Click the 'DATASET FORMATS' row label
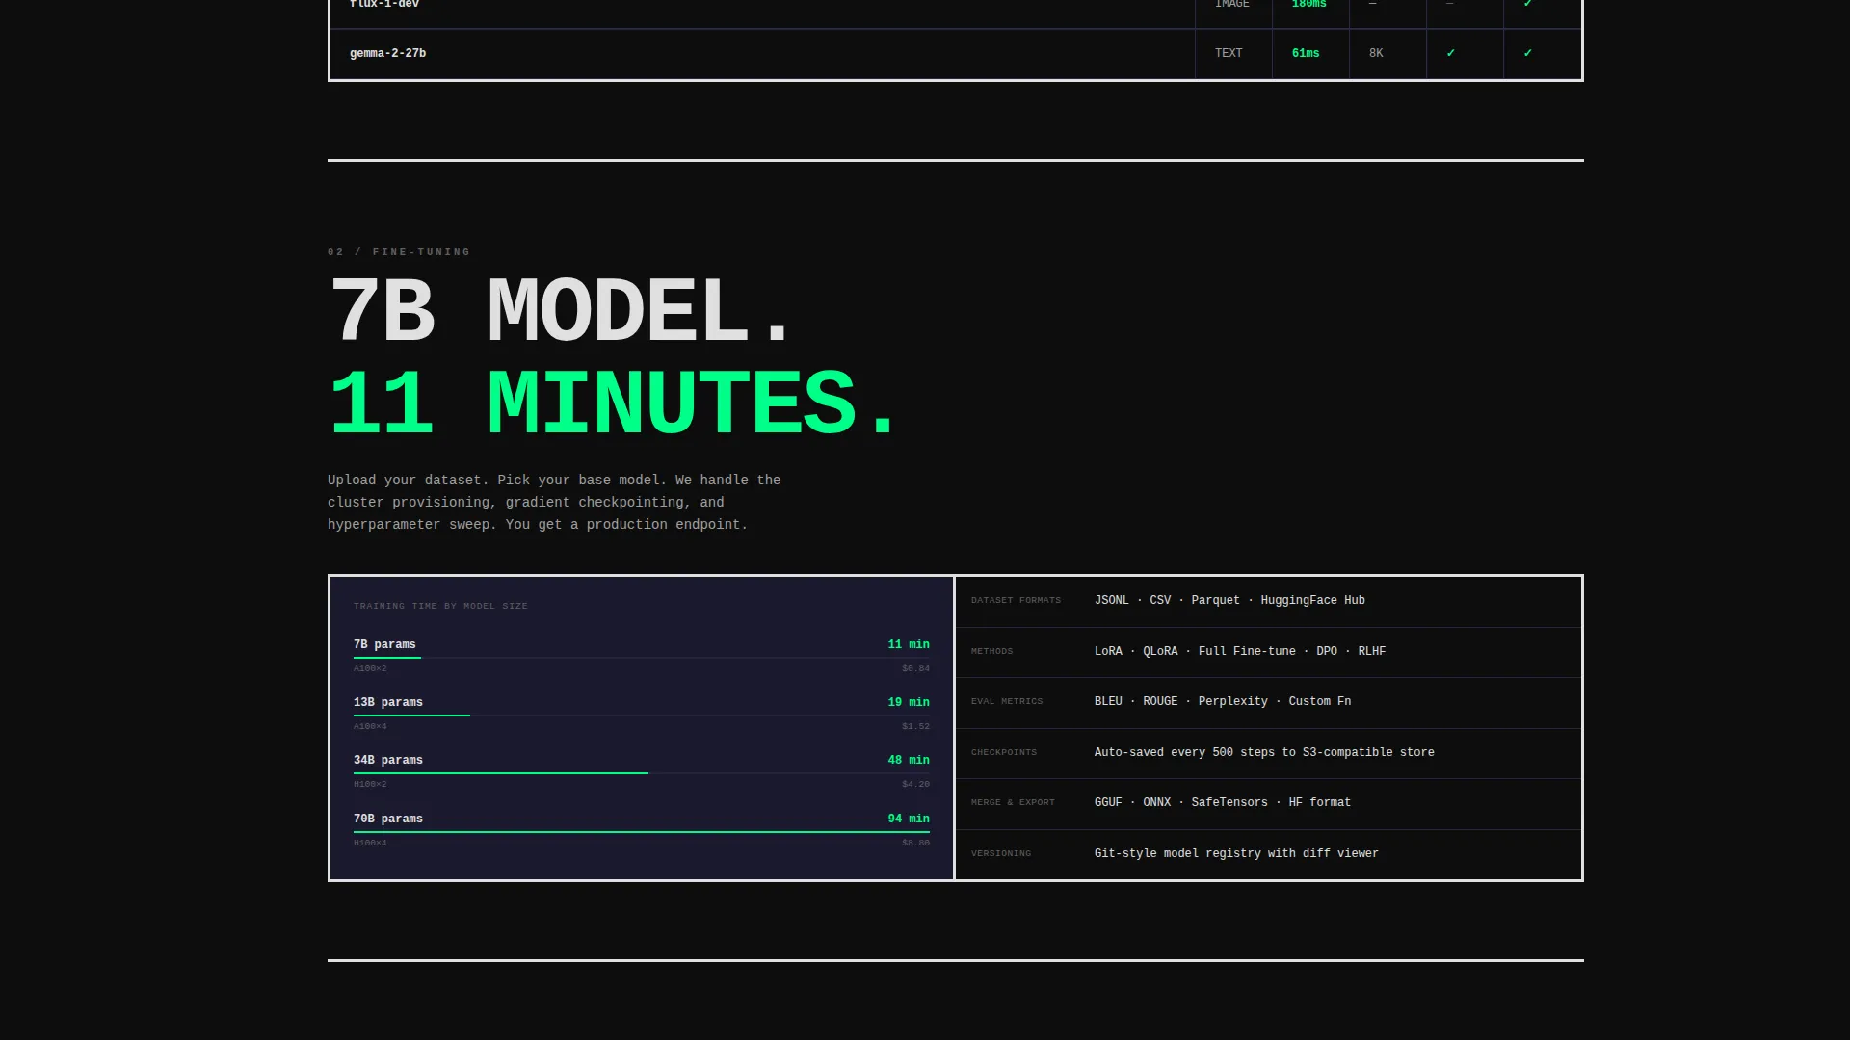Image resolution: width=1850 pixels, height=1040 pixels. (x=1016, y=600)
